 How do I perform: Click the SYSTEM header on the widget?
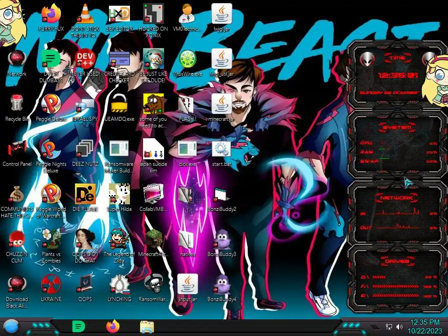(397, 127)
